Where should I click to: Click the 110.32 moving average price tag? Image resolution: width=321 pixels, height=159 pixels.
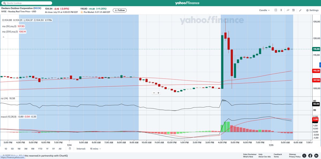316,71
